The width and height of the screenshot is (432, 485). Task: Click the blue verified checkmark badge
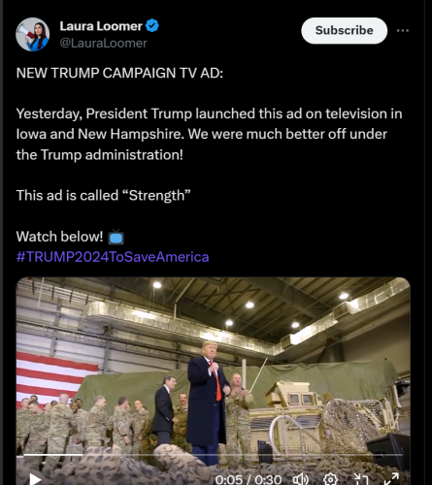151,25
